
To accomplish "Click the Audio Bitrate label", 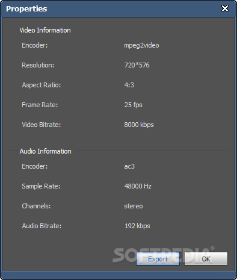I will pos(42,226).
